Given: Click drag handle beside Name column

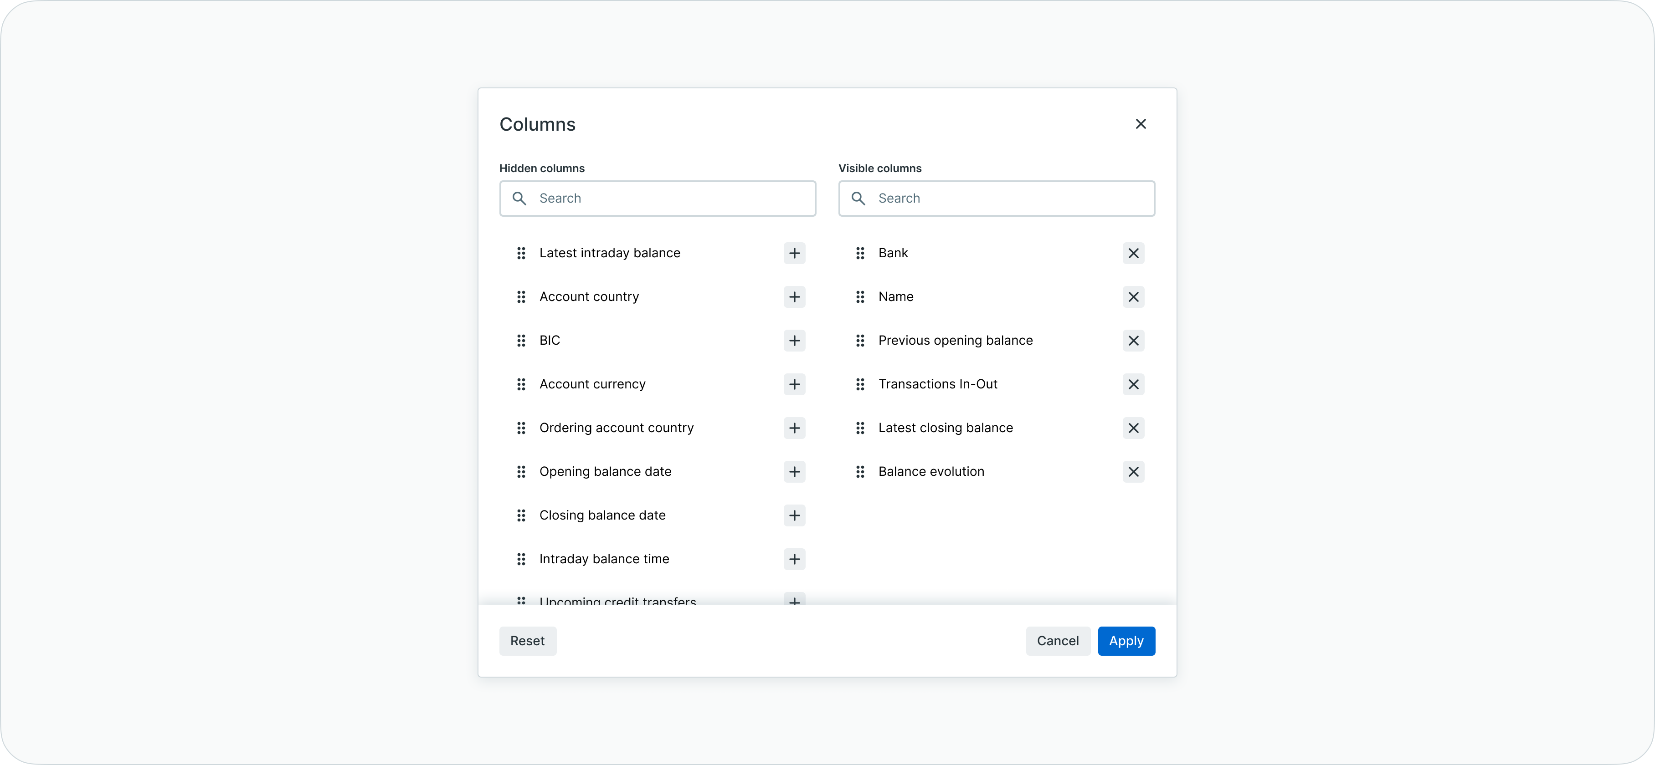Looking at the screenshot, I should 860,296.
